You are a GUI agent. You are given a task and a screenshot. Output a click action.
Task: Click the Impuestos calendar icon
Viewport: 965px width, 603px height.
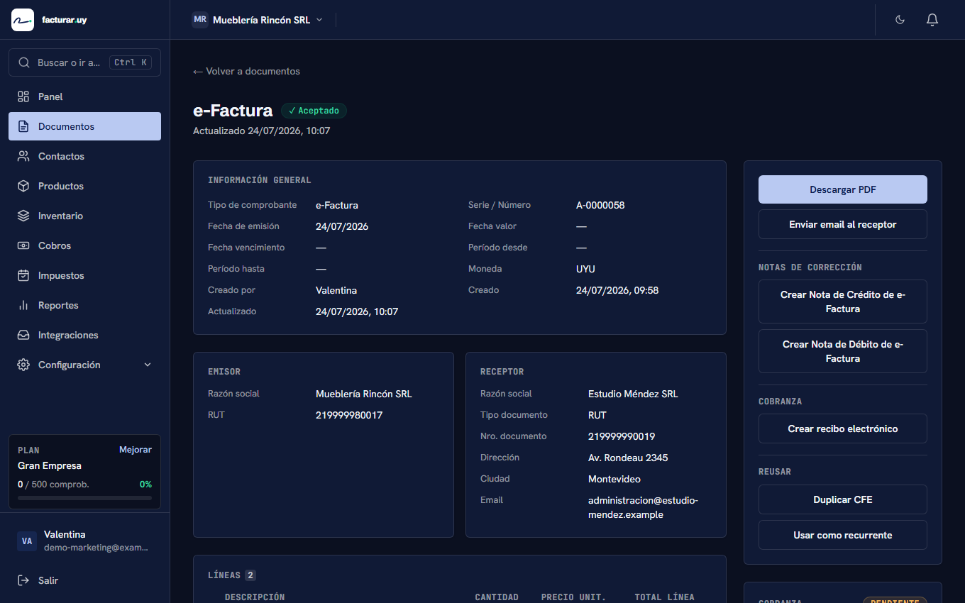pos(23,275)
